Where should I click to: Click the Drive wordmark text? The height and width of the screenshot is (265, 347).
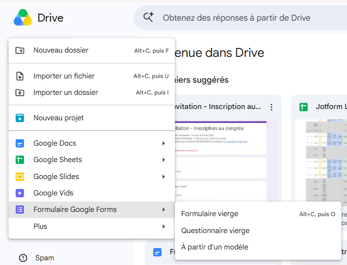pos(50,18)
